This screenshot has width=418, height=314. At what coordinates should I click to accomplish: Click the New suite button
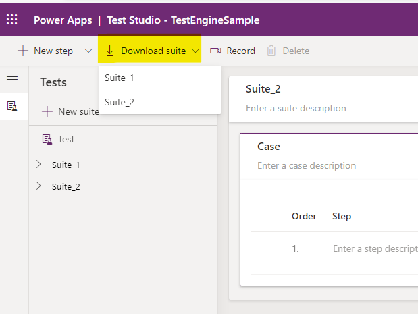point(71,111)
